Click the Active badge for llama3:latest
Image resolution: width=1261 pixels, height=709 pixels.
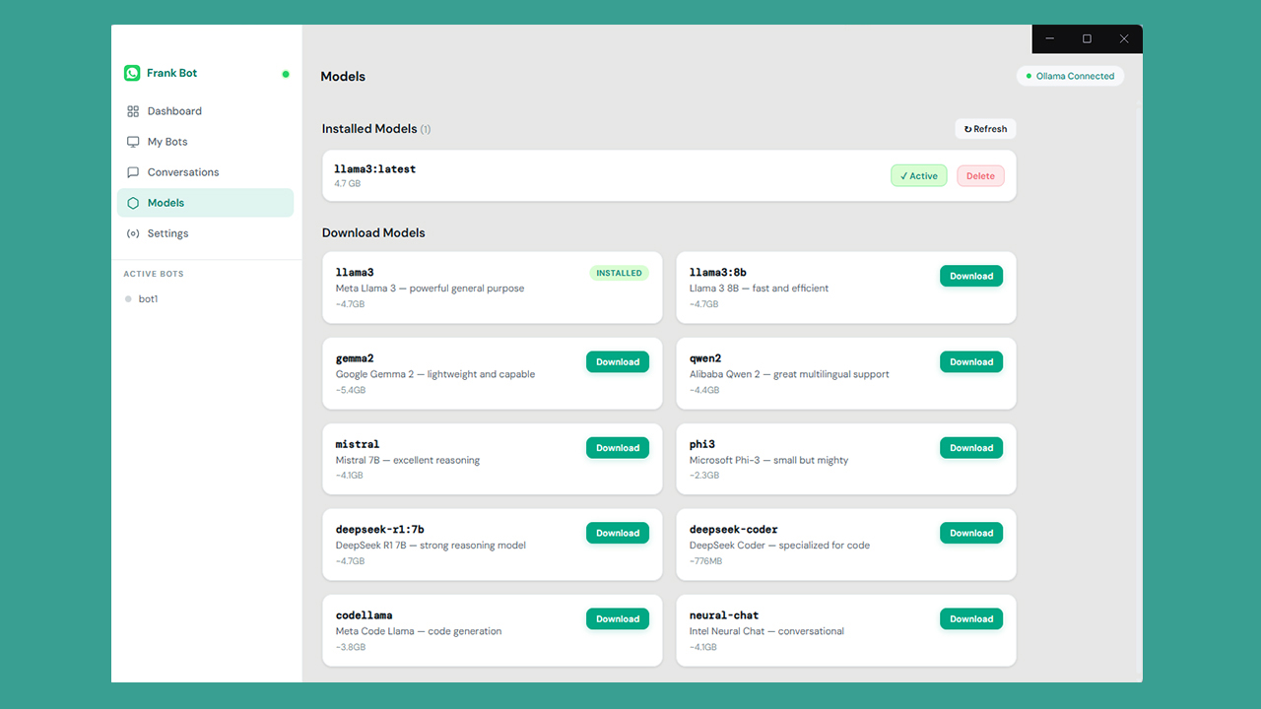point(919,176)
